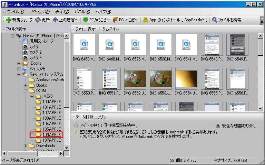Select the カメラ 3 icon entry

(x=25, y=58)
